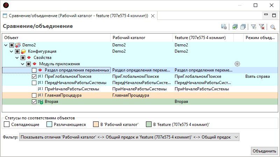Click the Взять справа merge mode cell

(x=257, y=76)
